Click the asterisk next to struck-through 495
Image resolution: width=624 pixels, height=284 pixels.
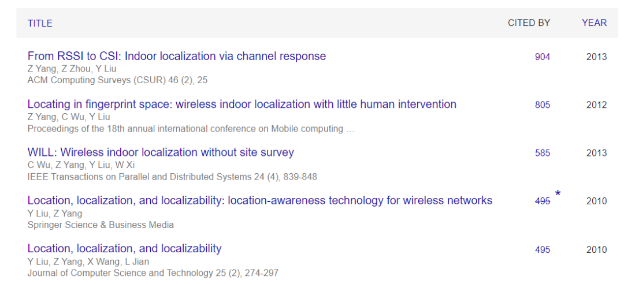pyautogui.click(x=558, y=194)
